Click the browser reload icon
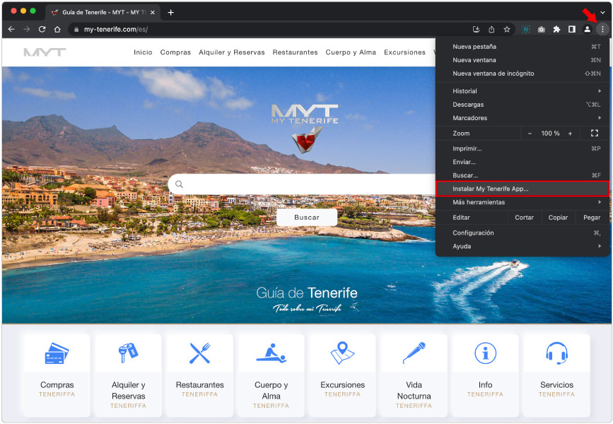 (42, 29)
